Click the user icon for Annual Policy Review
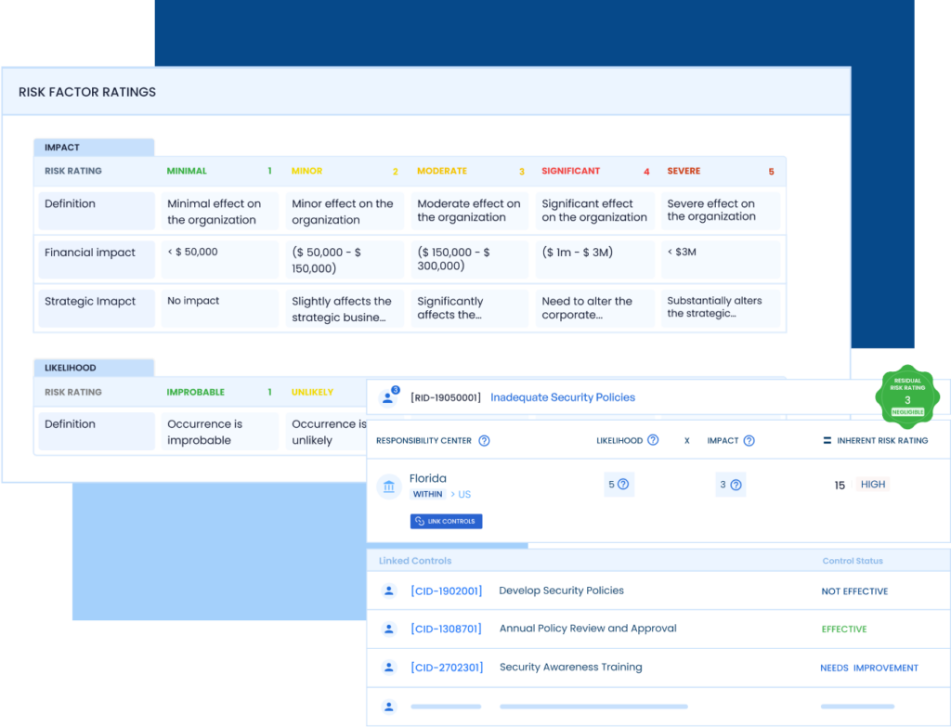Viewport: 951px width, 727px height. pos(389,629)
